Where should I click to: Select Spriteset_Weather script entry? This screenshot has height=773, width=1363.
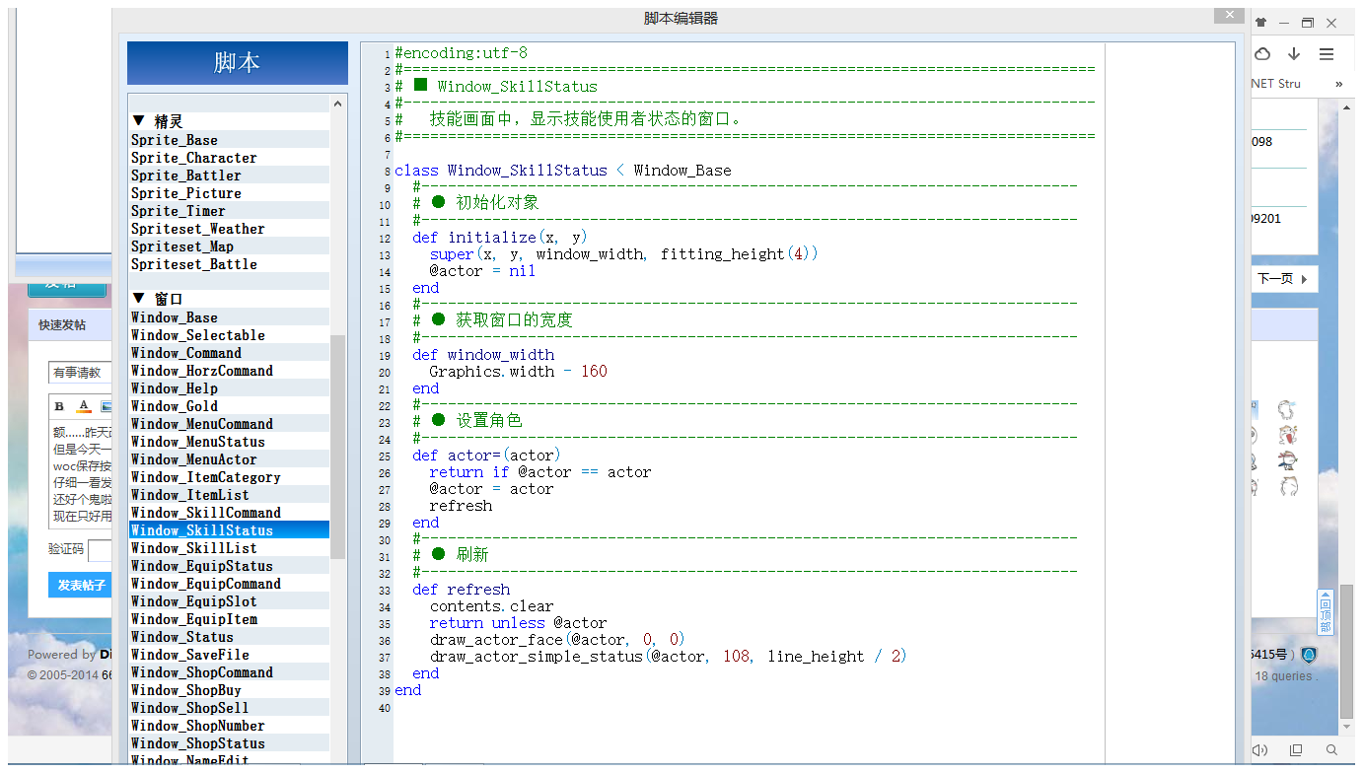[229, 229]
